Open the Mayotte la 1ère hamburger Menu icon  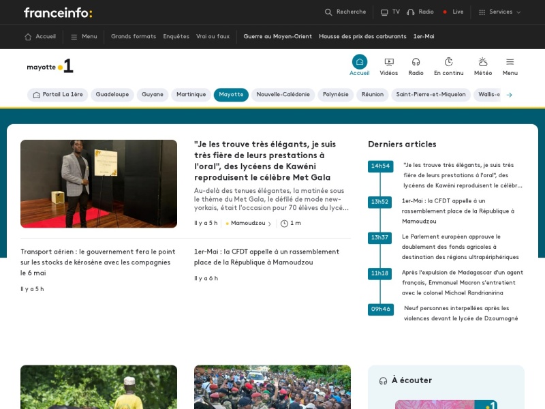pos(510,62)
